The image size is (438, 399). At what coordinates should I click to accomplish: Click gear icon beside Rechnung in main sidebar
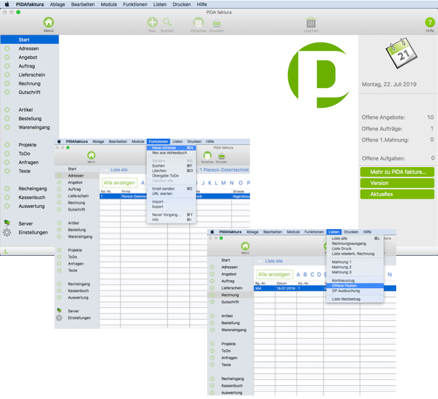[x=7, y=84]
